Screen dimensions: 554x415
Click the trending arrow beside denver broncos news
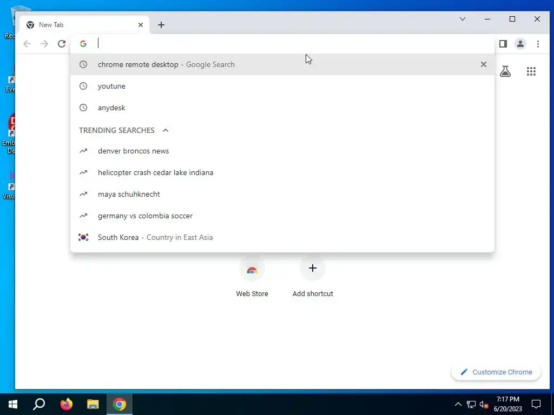tap(83, 151)
